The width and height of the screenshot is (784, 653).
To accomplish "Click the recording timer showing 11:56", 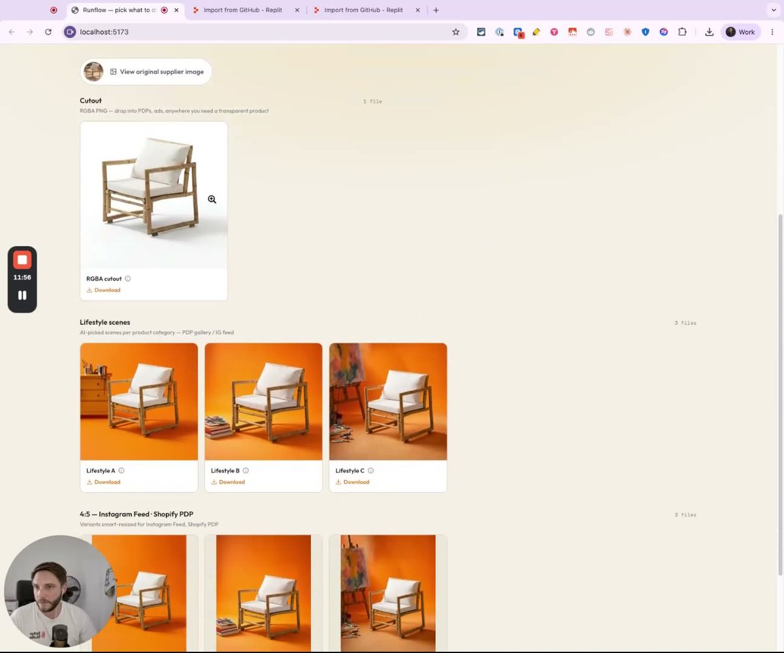I will (x=22, y=278).
